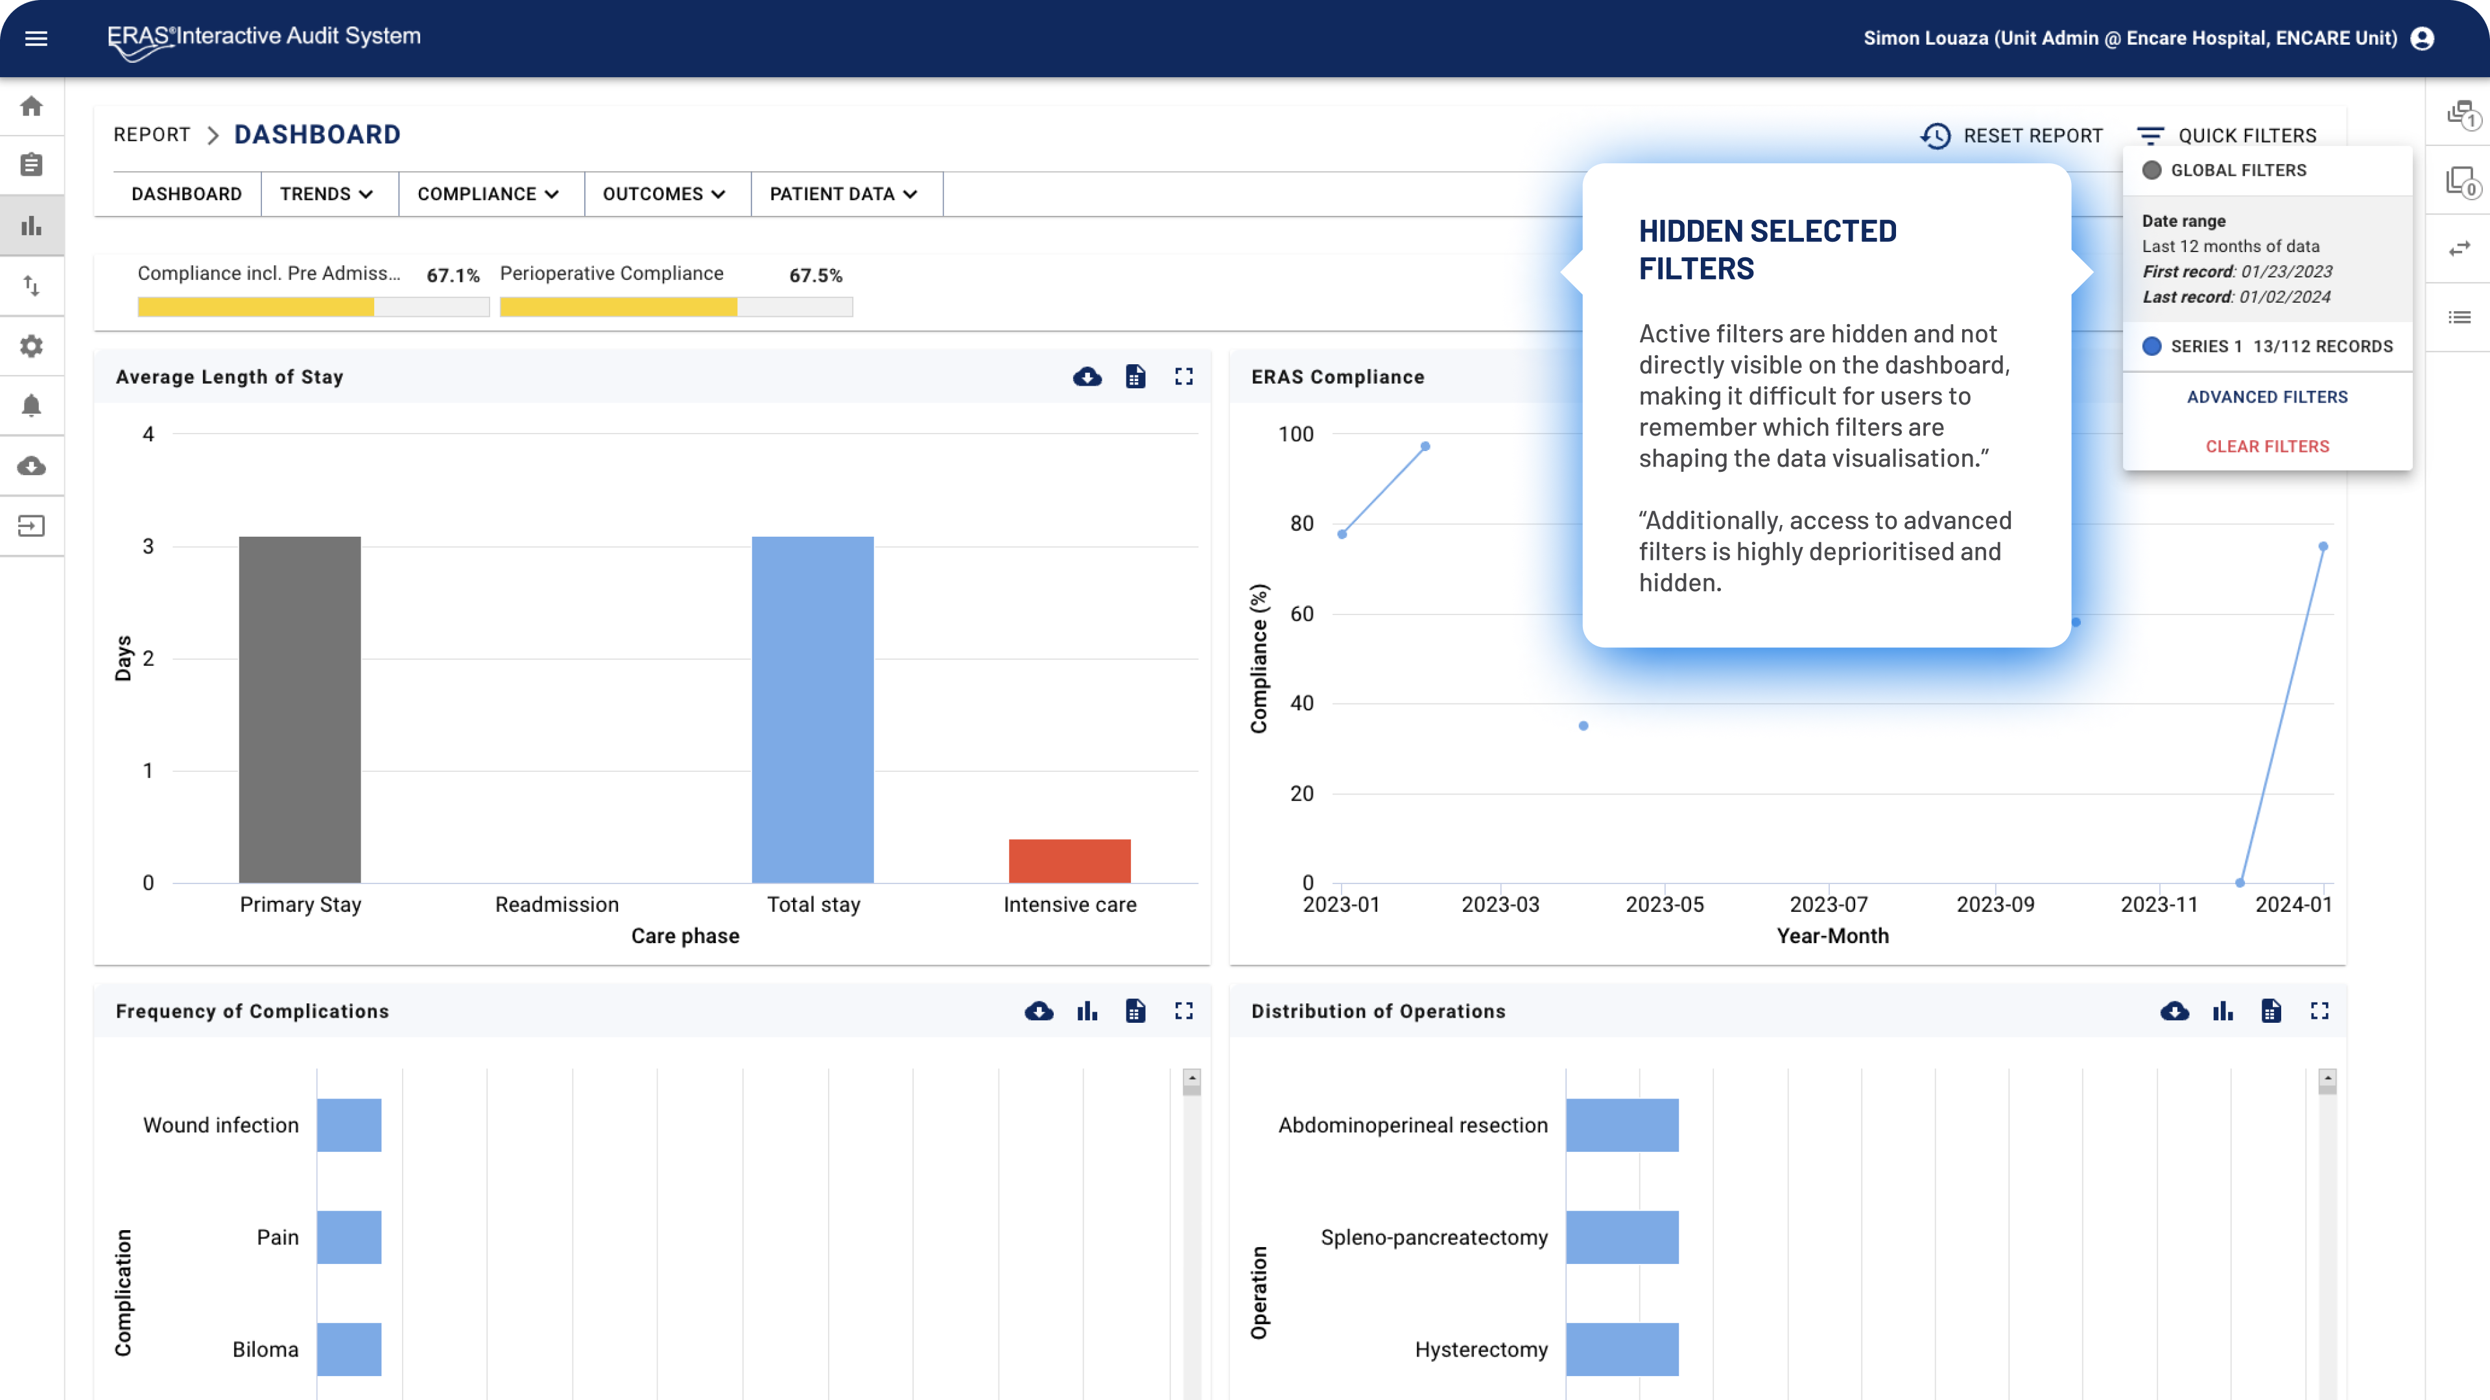Toggle the Global Filters radio indicator

click(2152, 170)
